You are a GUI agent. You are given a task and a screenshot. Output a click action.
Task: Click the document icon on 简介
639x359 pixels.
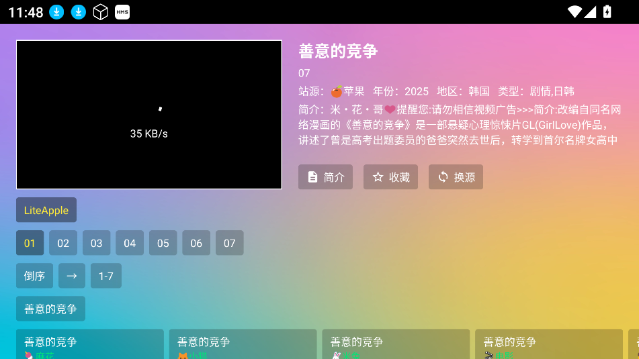(x=312, y=177)
